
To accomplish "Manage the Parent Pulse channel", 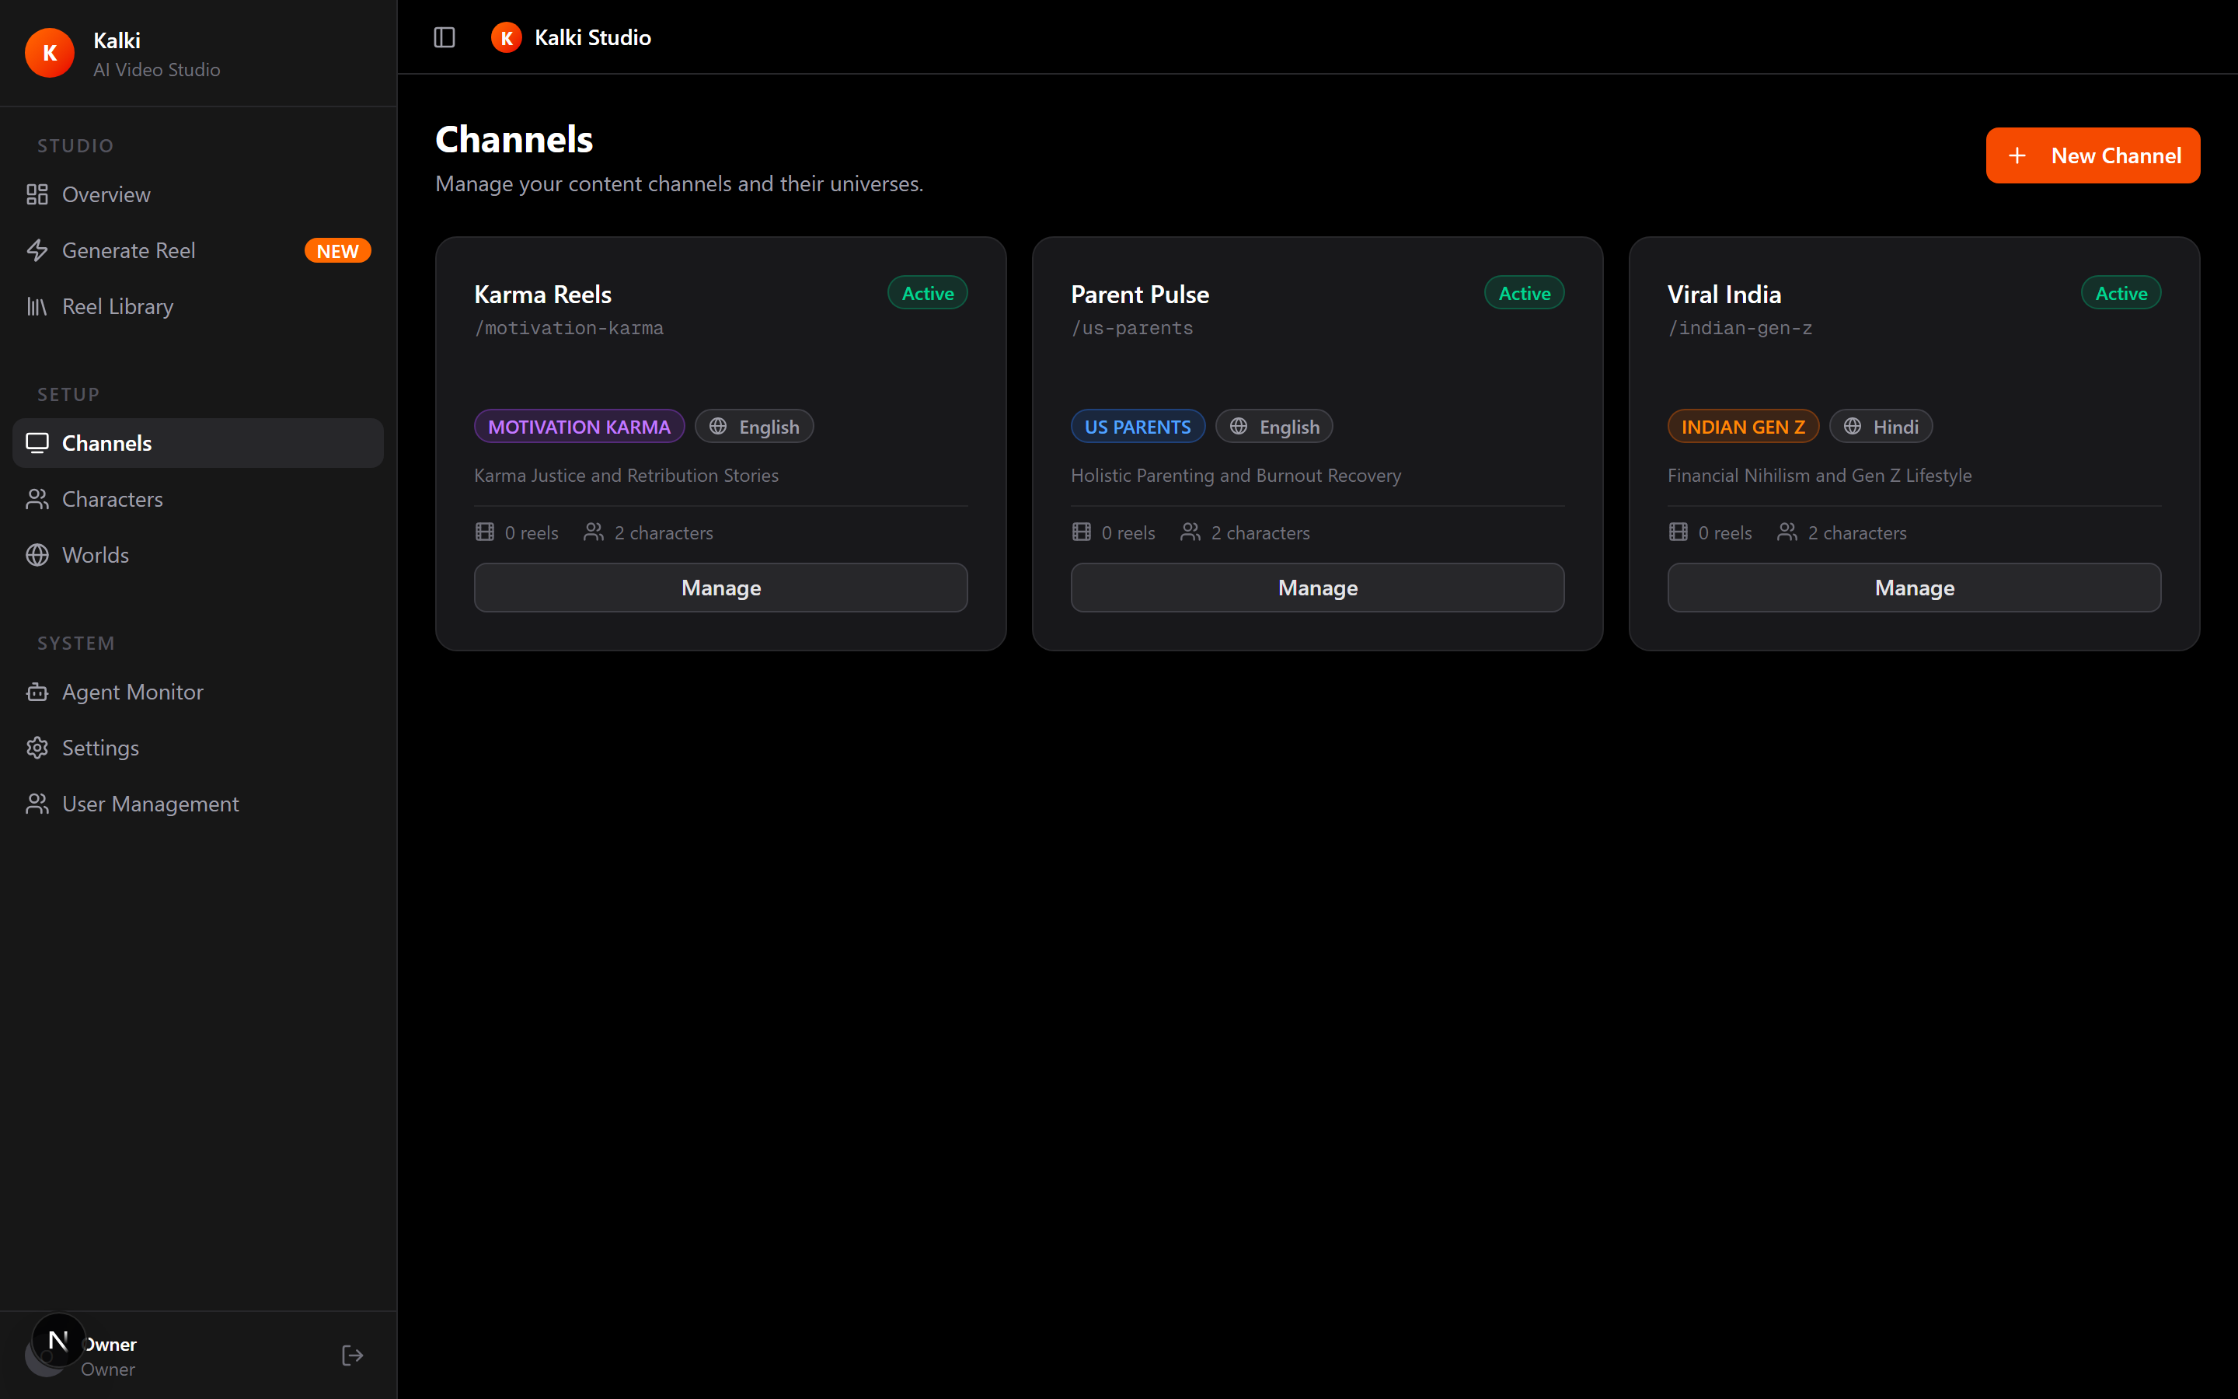I will point(1317,588).
